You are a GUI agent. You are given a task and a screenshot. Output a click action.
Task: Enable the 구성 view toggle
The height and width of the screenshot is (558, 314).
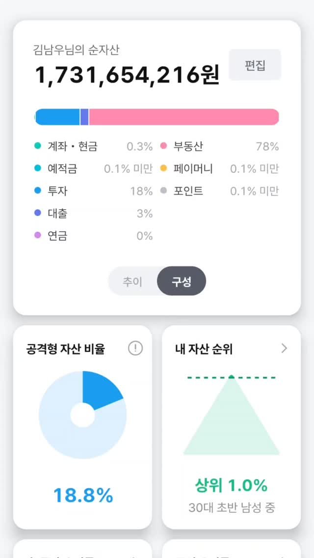tap(182, 281)
